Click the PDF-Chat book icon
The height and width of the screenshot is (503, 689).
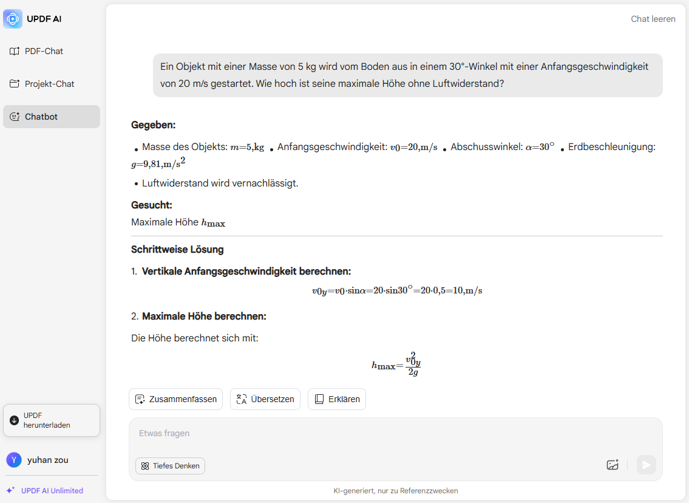[15, 51]
